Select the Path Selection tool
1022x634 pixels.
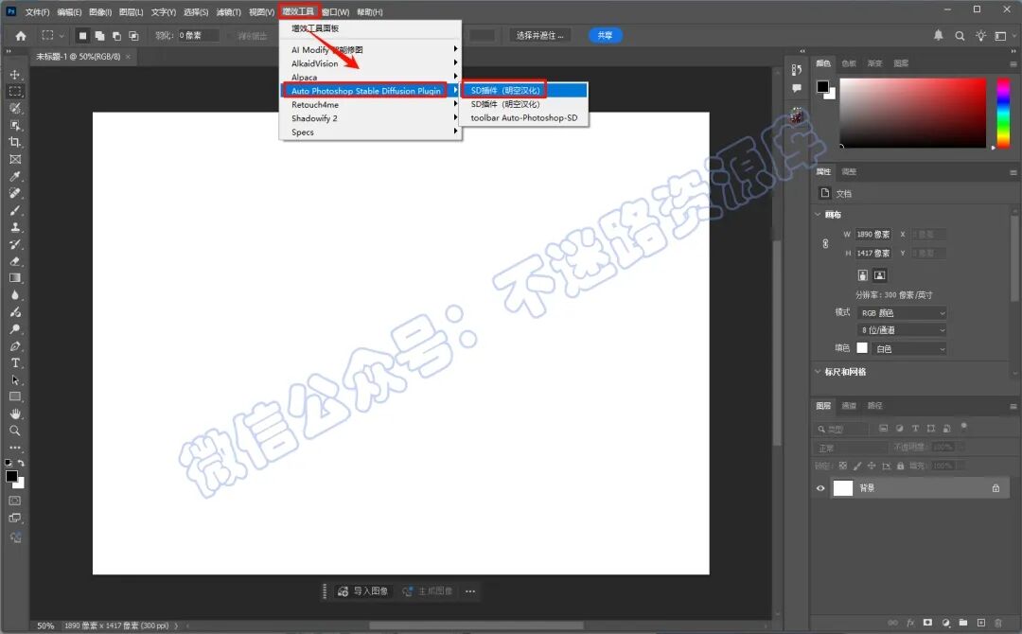[x=15, y=379]
